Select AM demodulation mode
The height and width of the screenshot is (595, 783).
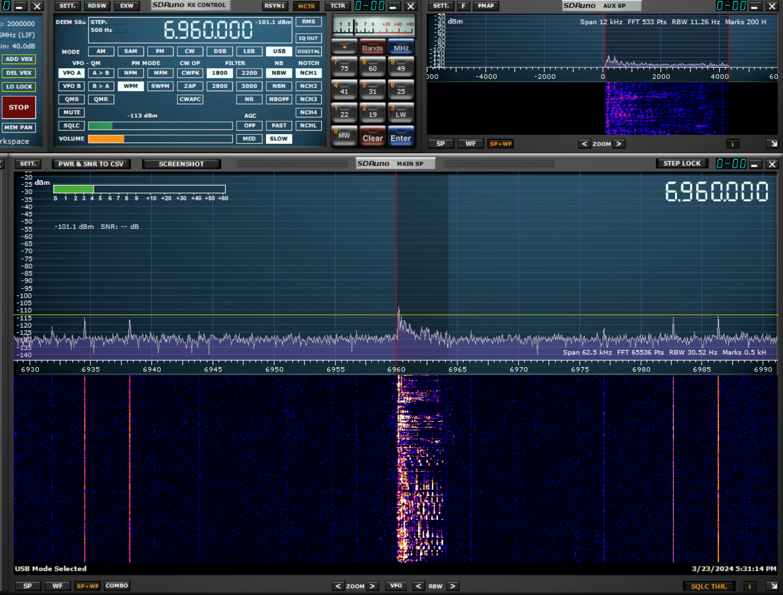pos(101,51)
